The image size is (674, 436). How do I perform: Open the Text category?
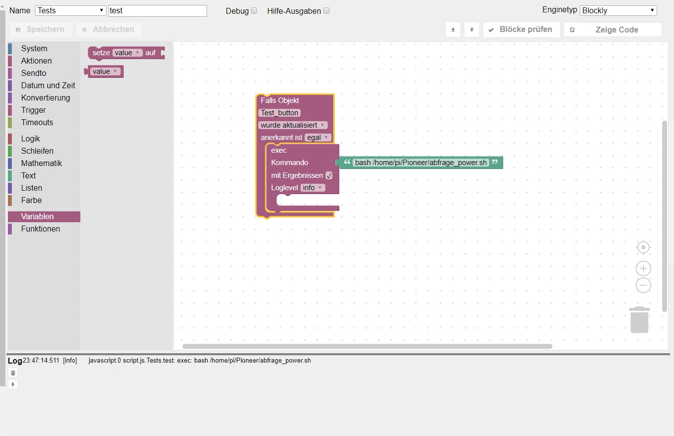pyautogui.click(x=44, y=175)
